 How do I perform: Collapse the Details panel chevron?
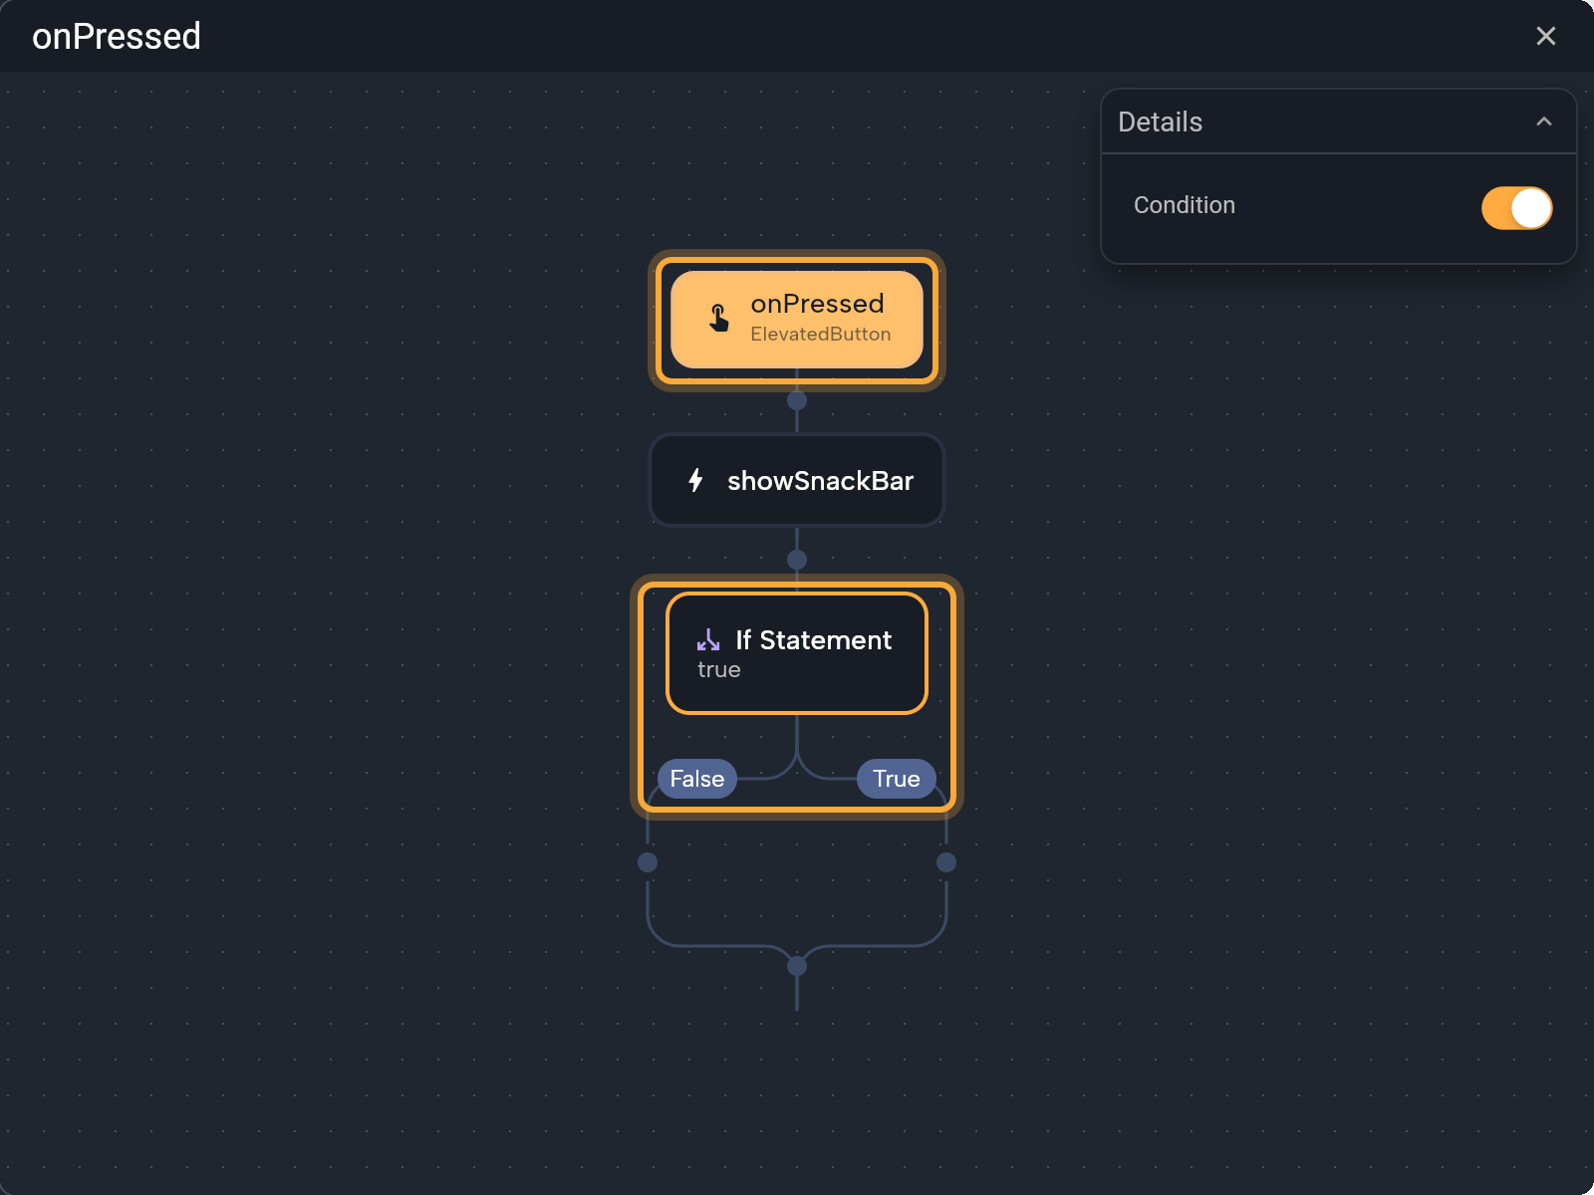[1543, 121]
